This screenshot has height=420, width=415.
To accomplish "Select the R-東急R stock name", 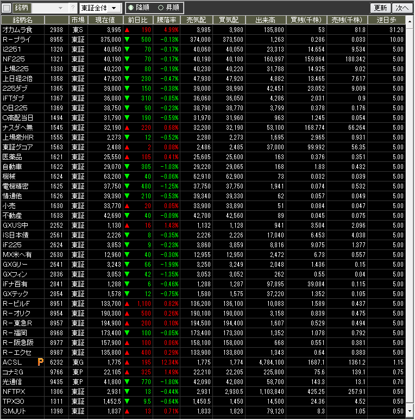I will (17, 323).
